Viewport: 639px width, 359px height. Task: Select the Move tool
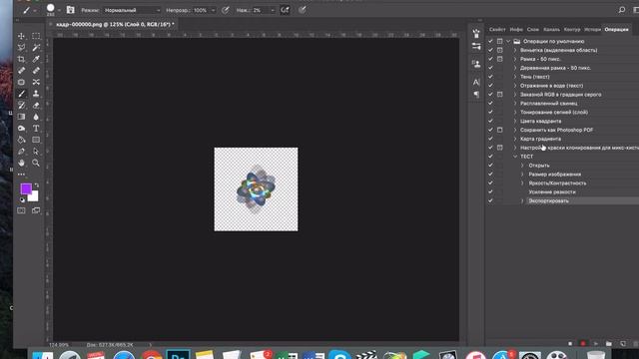(21, 36)
